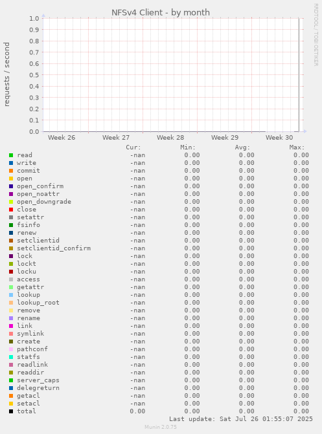322x434 pixels.
Task: Click the getacl legend label
Action: pos(29,396)
